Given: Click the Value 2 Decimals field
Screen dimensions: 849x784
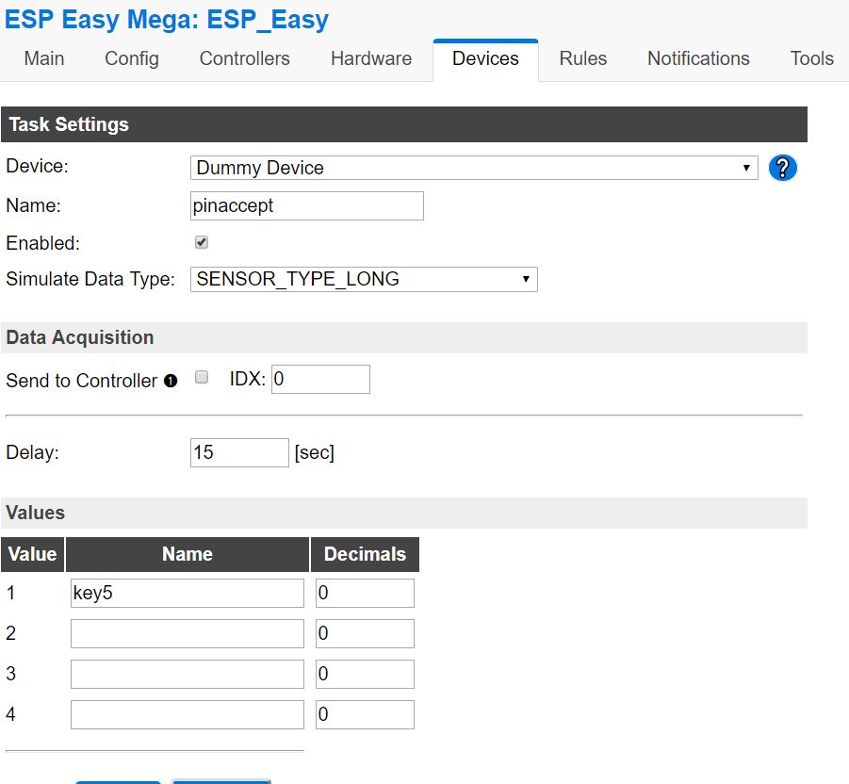Looking at the screenshot, I should (x=365, y=633).
